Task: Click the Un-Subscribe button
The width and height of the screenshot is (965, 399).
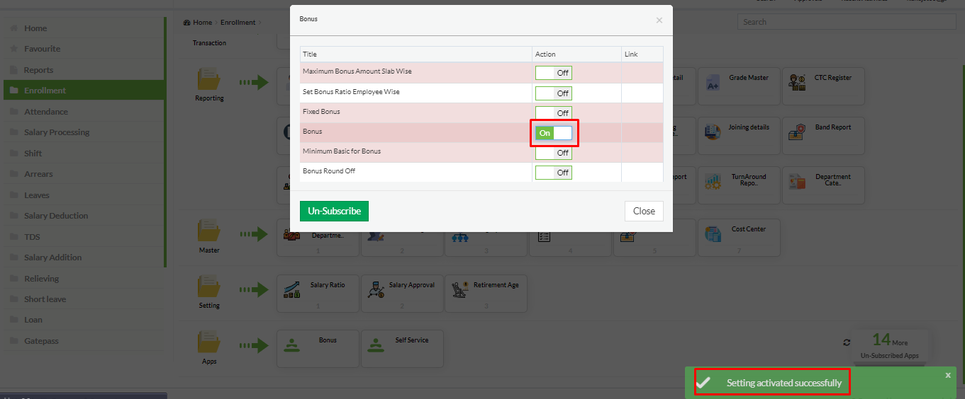Action: click(x=334, y=211)
